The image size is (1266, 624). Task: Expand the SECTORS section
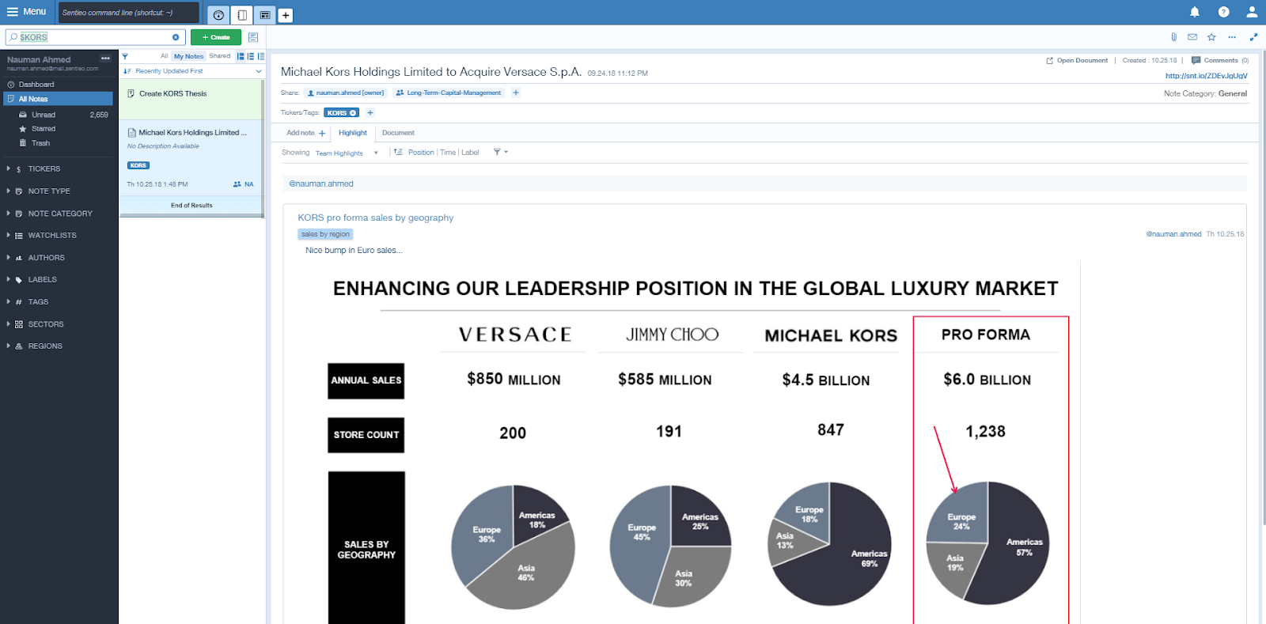coord(46,324)
